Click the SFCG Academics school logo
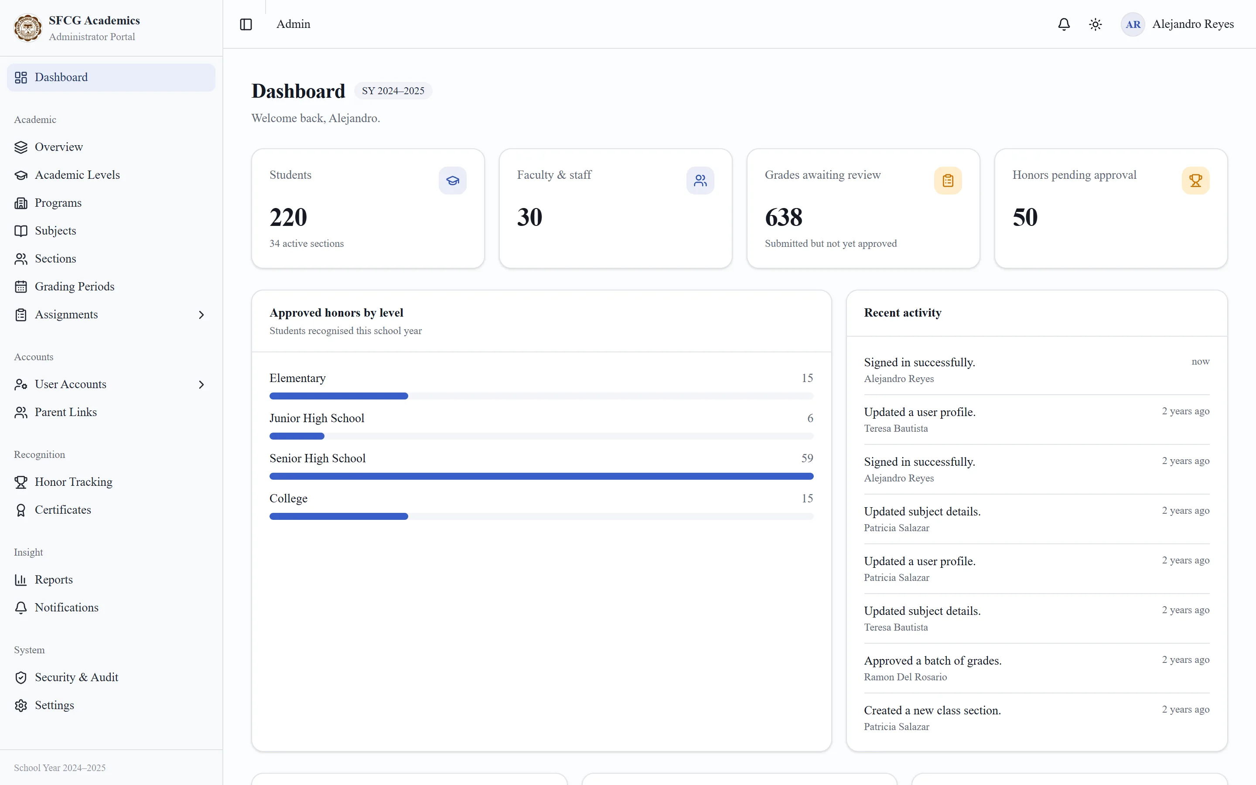This screenshot has height=785, width=1256. click(x=28, y=28)
